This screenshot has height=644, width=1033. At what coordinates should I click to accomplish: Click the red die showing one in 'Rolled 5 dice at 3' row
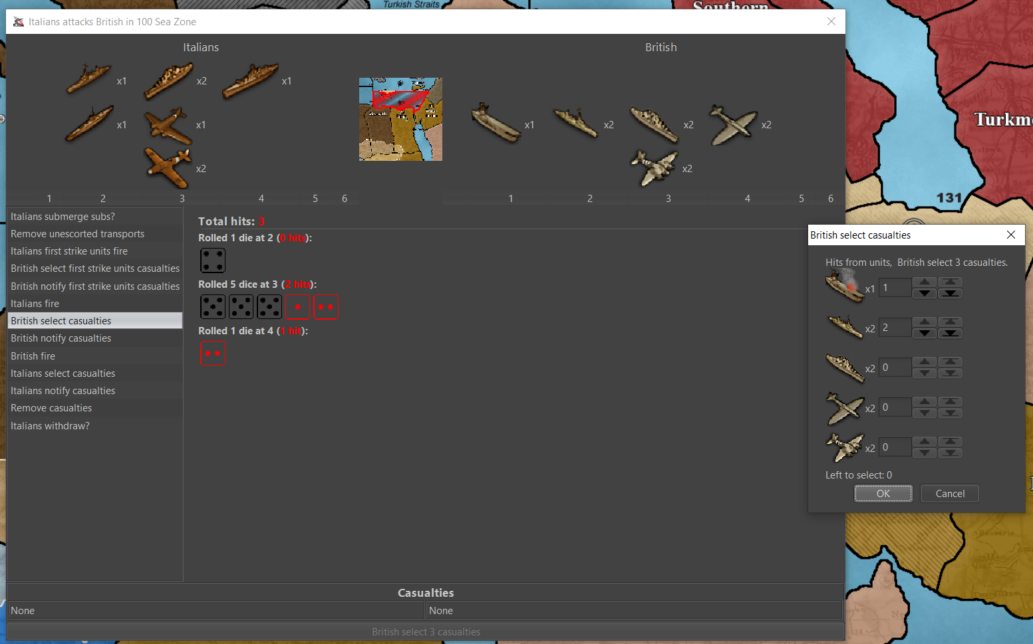[298, 307]
